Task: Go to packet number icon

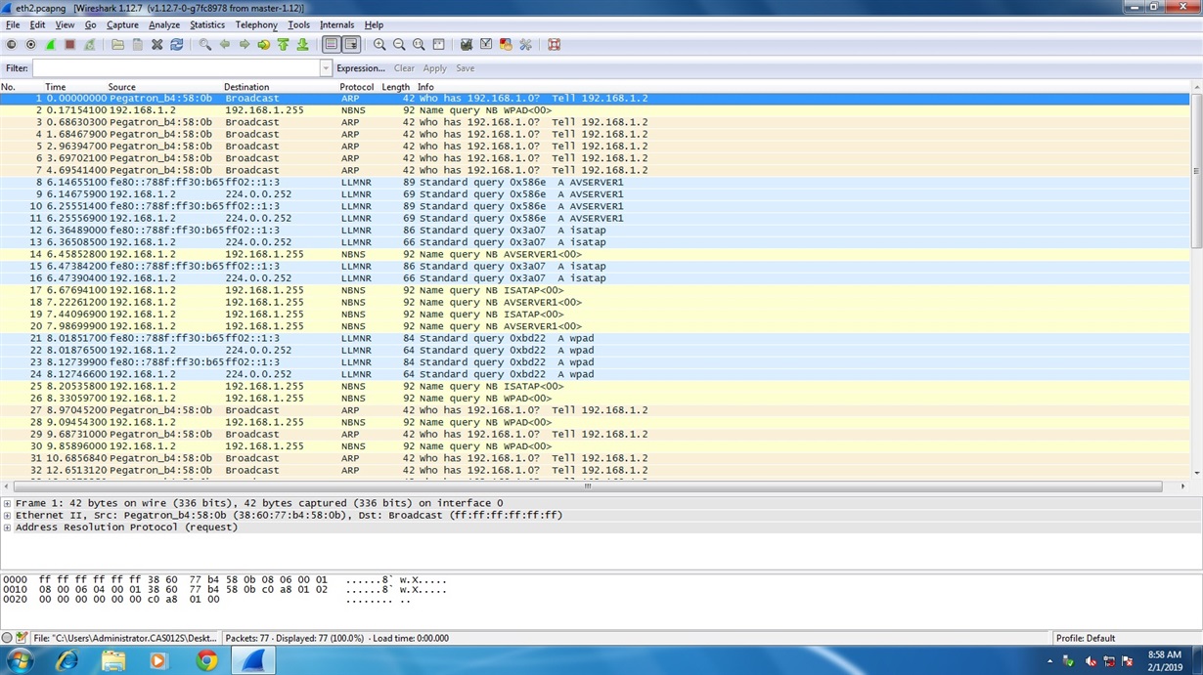Action: pyautogui.click(x=264, y=45)
